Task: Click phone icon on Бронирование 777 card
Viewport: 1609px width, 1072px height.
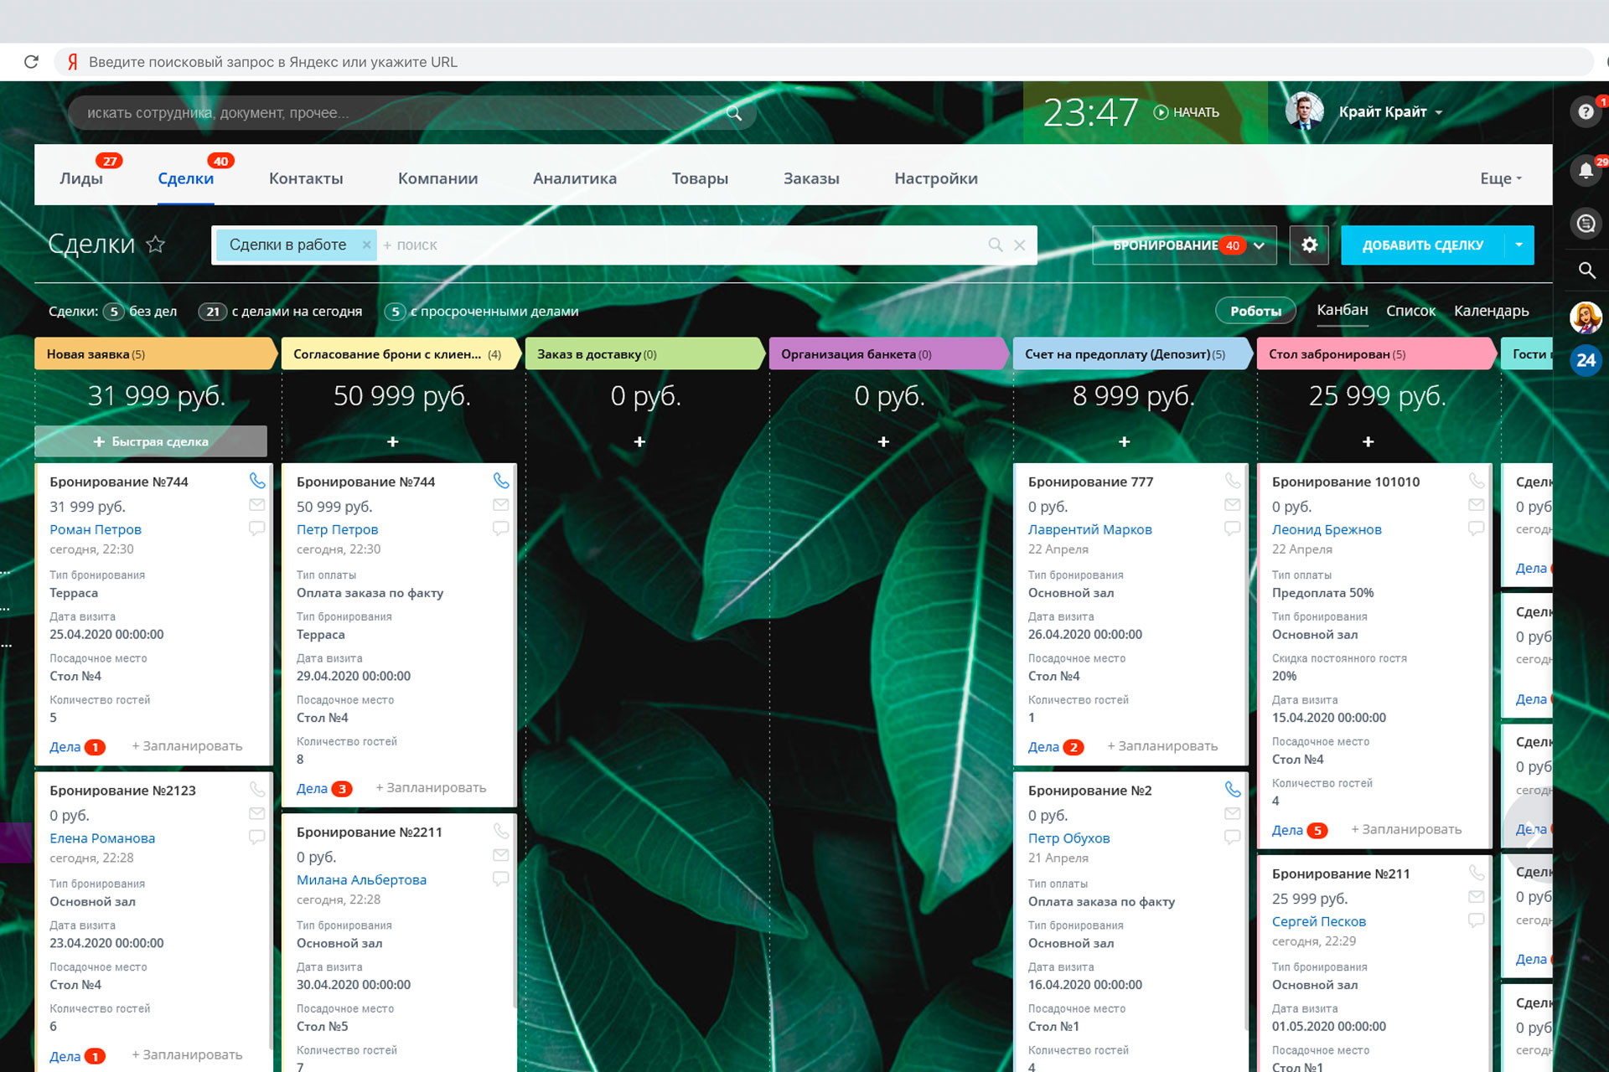Action: (x=1232, y=481)
